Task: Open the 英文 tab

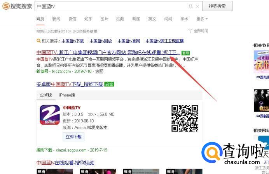Action: (x=152, y=19)
